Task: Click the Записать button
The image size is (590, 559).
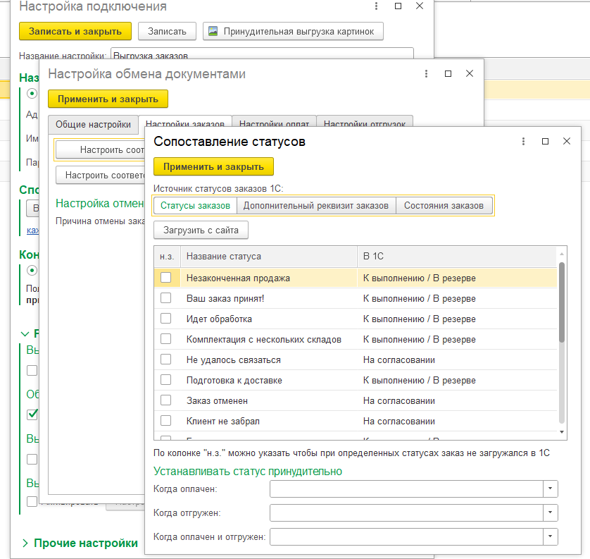Action: pyautogui.click(x=167, y=31)
